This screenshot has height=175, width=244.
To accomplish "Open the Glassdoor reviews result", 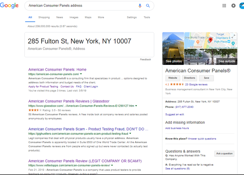I will [x=69, y=101].
